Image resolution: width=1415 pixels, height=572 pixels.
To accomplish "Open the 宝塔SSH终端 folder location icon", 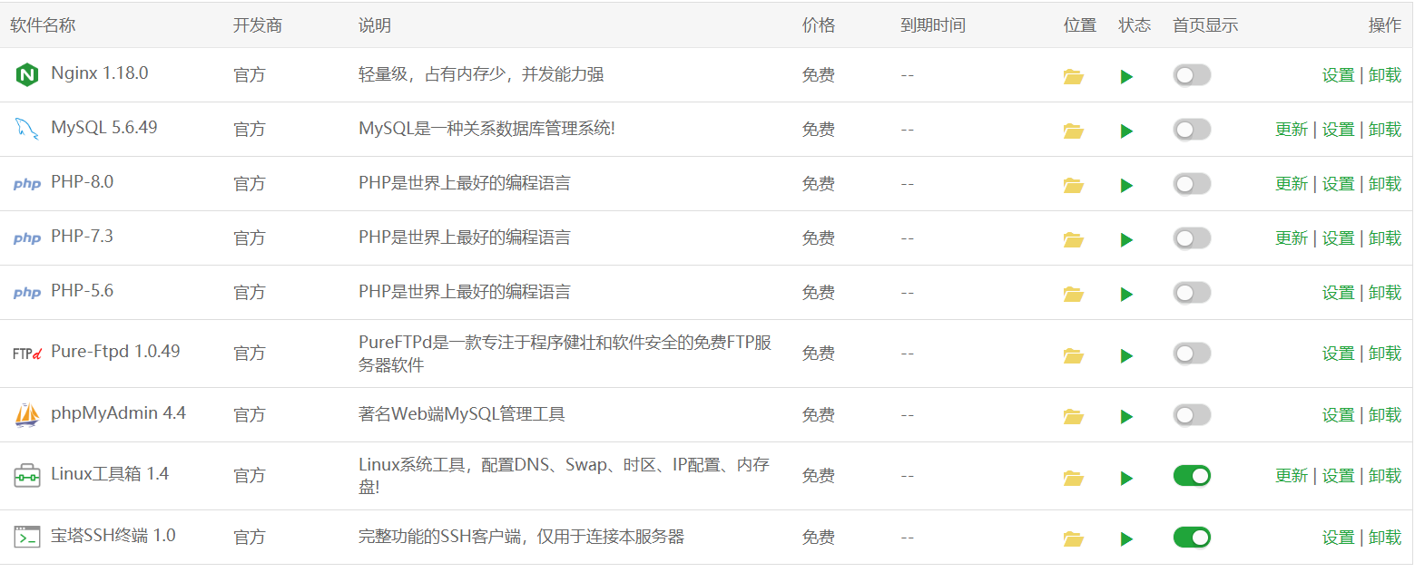I will 1074,539.
